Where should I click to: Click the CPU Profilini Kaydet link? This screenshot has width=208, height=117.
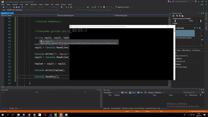click(x=181, y=67)
